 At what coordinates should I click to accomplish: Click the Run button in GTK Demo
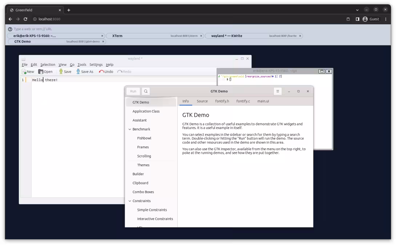click(133, 92)
